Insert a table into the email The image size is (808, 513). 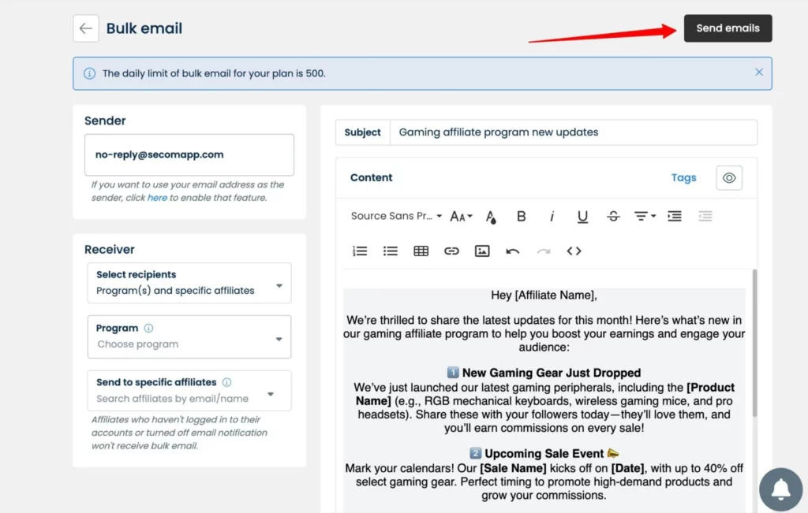[421, 251]
